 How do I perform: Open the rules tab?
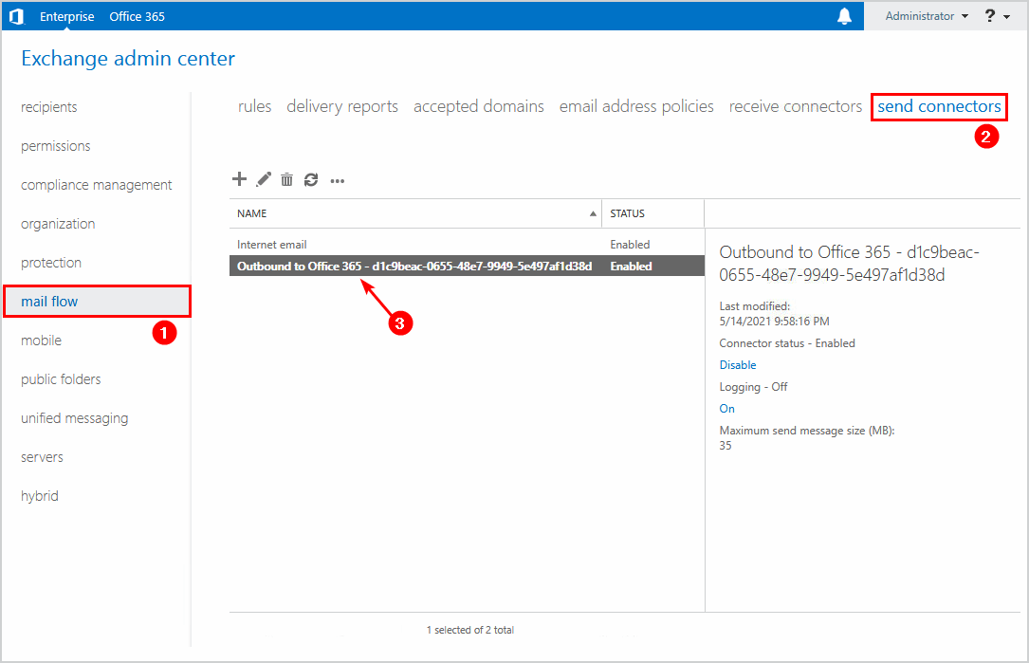254,106
